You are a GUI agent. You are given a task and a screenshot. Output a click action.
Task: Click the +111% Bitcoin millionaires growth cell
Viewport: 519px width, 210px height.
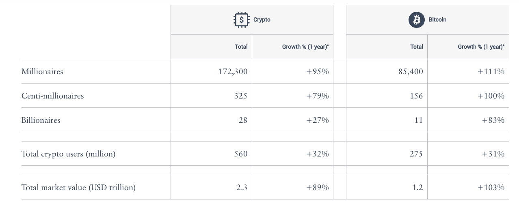click(491, 72)
